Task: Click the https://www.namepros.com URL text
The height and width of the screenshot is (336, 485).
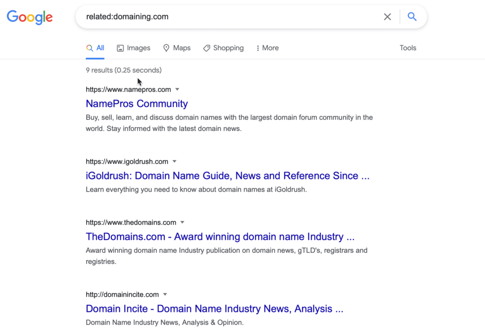Action: tap(128, 89)
